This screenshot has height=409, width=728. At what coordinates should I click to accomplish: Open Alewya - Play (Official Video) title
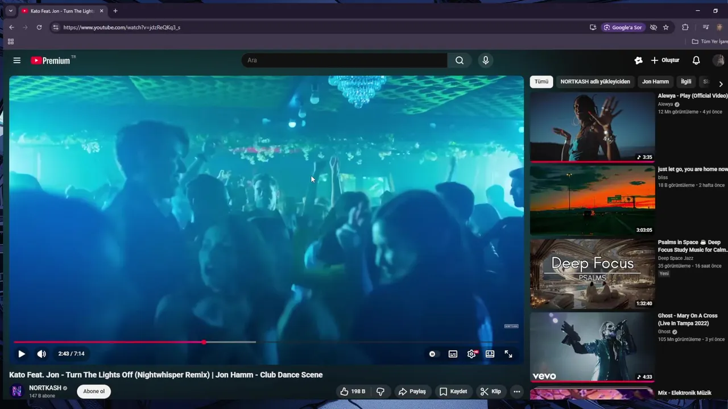pos(693,96)
